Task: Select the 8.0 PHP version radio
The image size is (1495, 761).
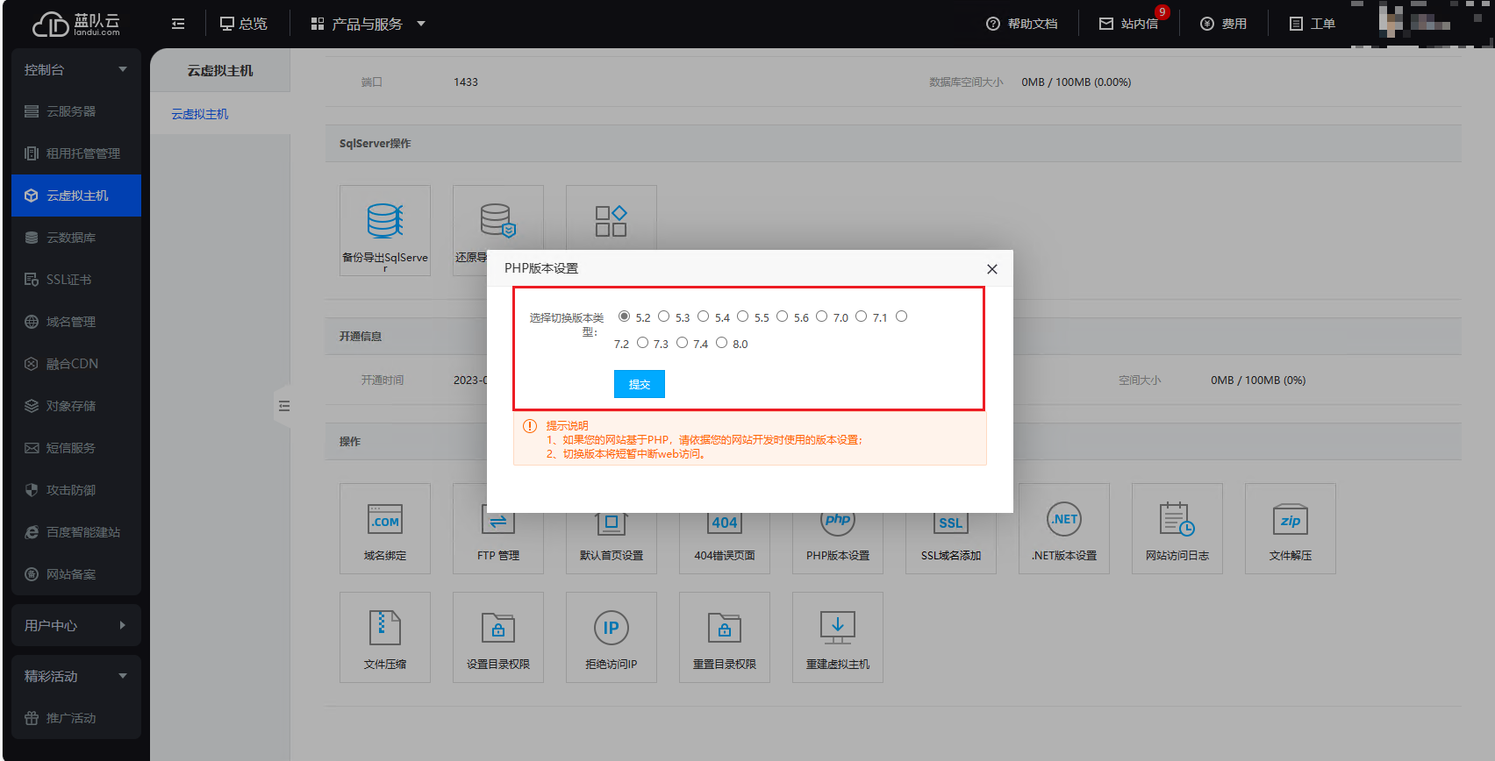Action: [721, 343]
